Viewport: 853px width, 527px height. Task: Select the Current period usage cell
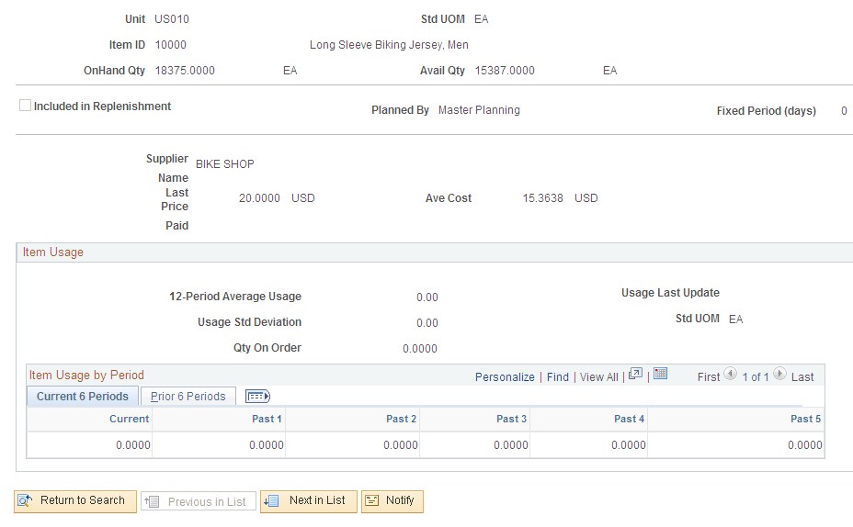click(90, 445)
